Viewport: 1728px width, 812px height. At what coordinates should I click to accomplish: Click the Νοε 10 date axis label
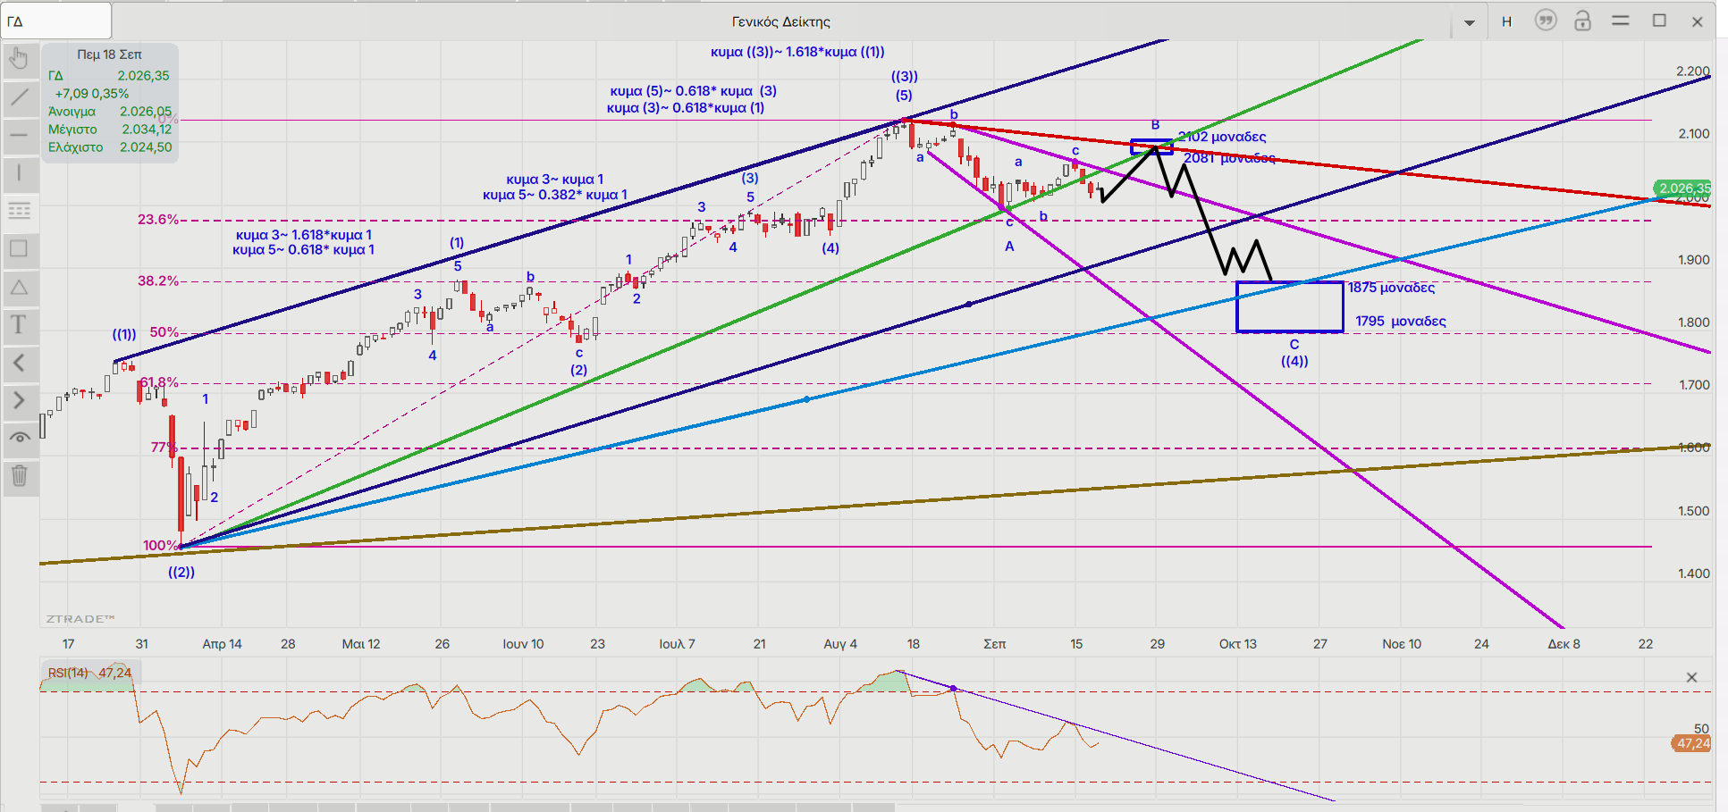tap(1402, 643)
